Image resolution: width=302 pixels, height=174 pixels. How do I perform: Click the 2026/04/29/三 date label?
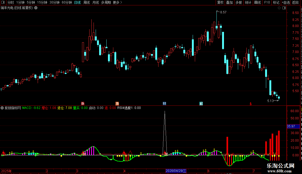176,171
